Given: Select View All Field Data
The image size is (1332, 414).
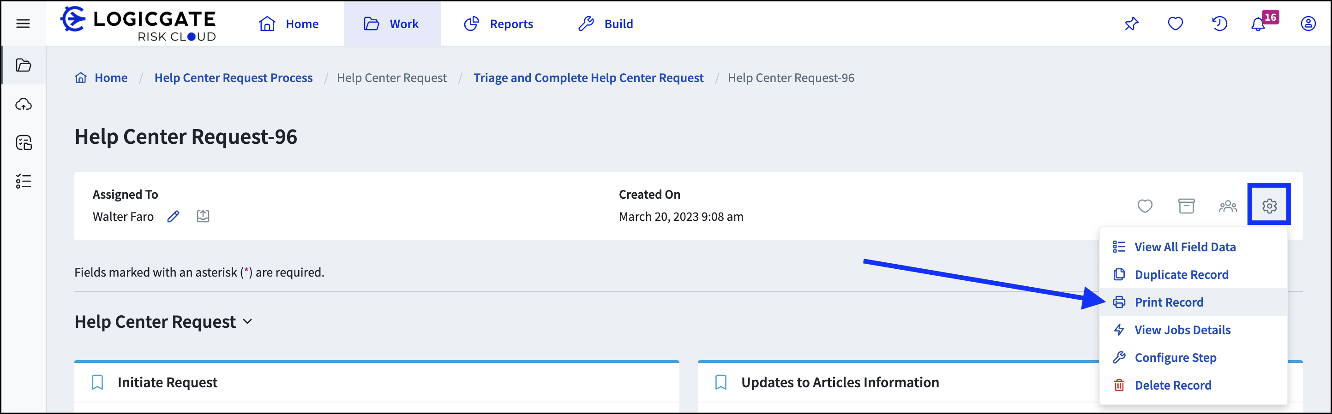Looking at the screenshot, I should [x=1193, y=247].
